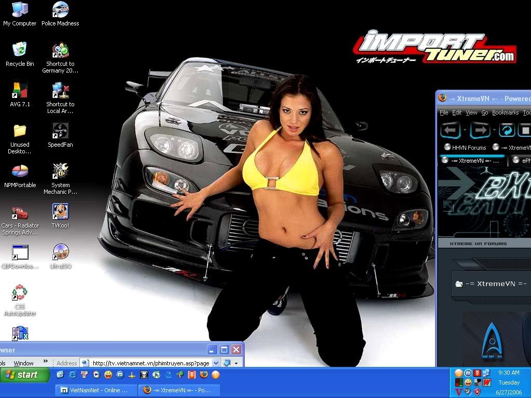Open the Window menu in the browser
This screenshot has width=531, height=398.
(x=23, y=363)
